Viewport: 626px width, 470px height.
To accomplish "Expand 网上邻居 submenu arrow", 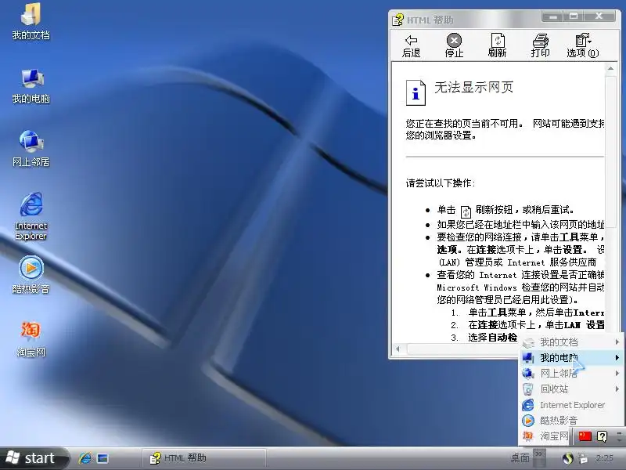I will [617, 374].
